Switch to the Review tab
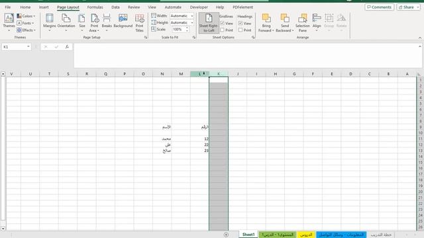 tap(134, 7)
